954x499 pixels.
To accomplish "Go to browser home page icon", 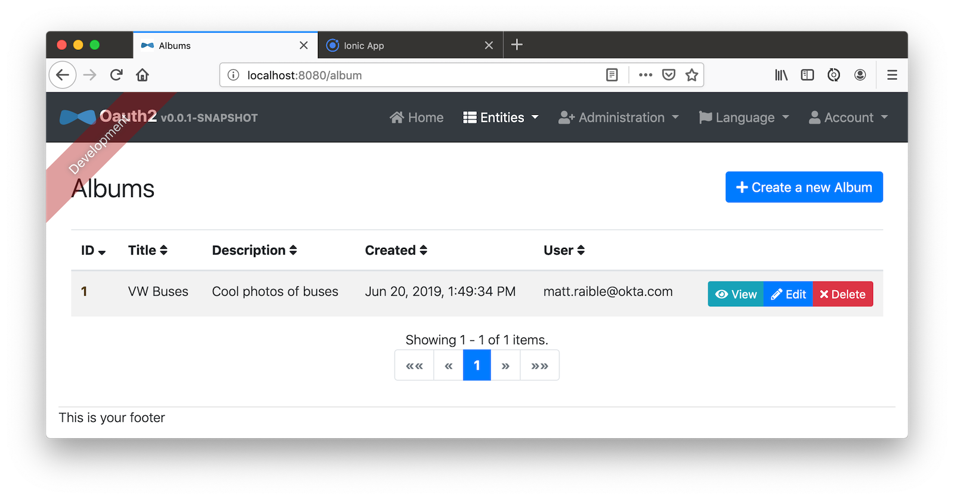I will click(142, 75).
